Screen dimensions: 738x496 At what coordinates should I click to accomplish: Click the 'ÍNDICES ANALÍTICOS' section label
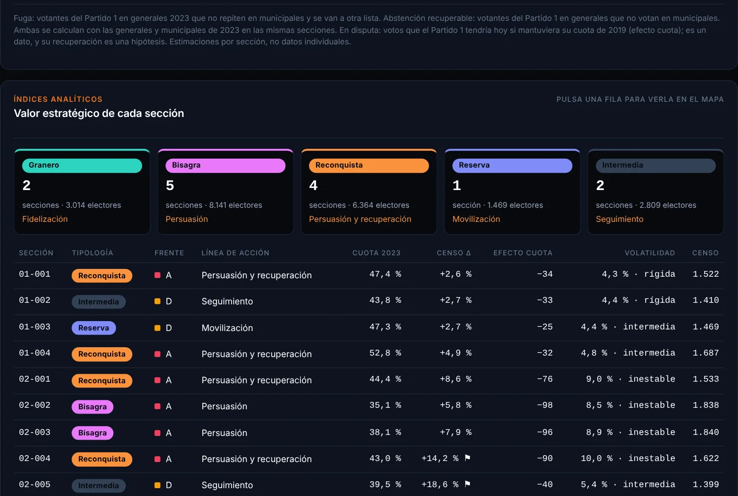(x=58, y=99)
